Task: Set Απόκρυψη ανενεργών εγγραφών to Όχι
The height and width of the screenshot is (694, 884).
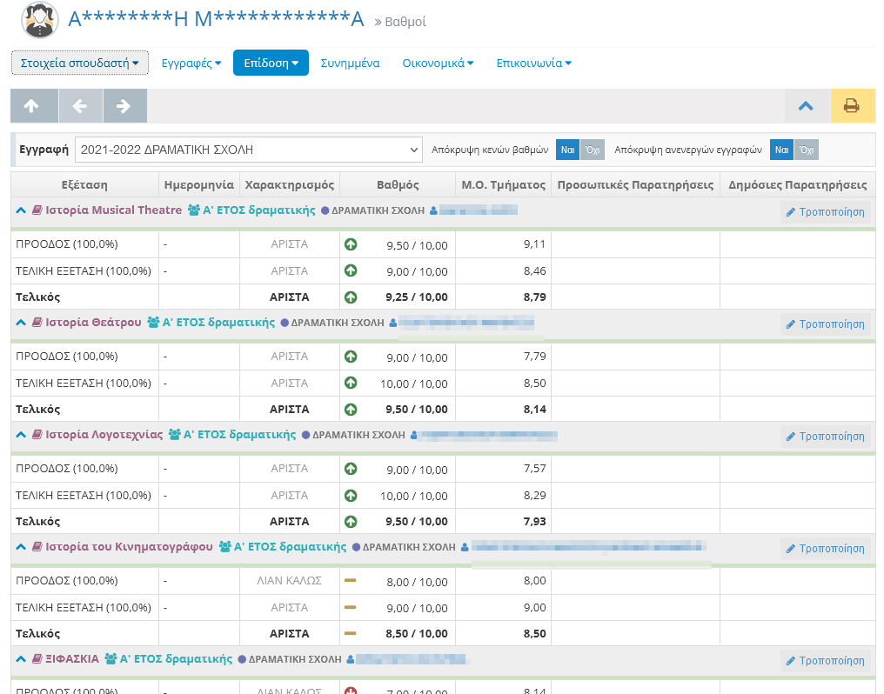Action: click(807, 150)
